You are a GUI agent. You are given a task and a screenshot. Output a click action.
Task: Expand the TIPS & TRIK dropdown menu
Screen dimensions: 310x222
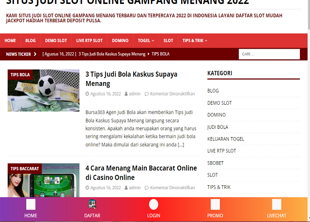pyautogui.click(x=195, y=41)
